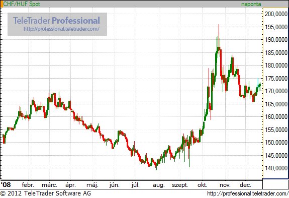Click the márc. month marker
The image size is (289, 198).
[x=49, y=185]
